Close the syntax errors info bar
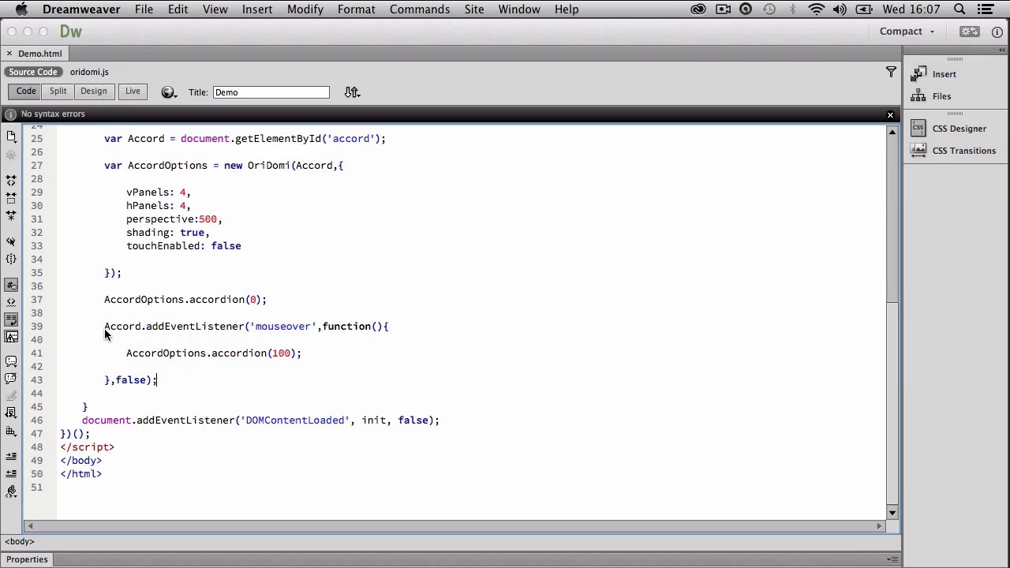 [x=890, y=115]
